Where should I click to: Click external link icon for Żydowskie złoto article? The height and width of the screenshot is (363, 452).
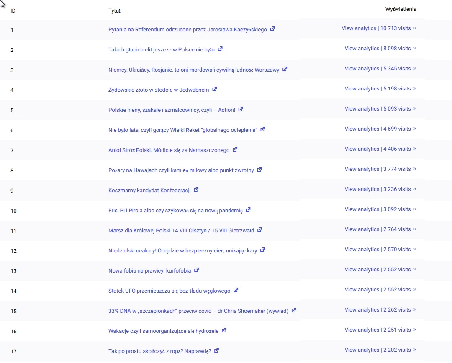(215, 89)
